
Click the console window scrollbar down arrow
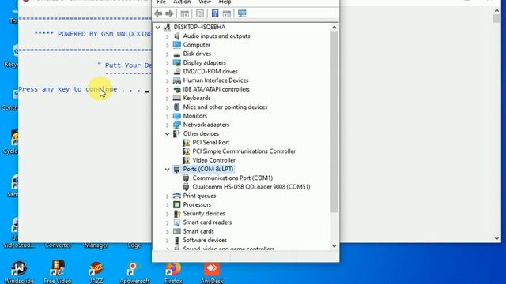pyautogui.click(x=497, y=238)
